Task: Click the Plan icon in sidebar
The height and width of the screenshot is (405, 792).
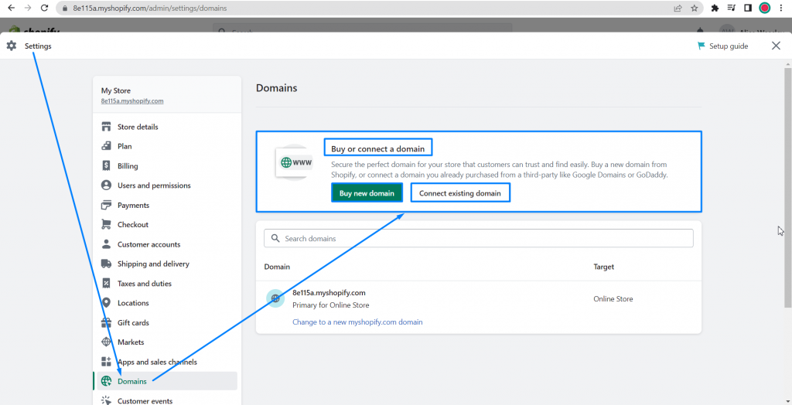Action: pyautogui.click(x=106, y=146)
